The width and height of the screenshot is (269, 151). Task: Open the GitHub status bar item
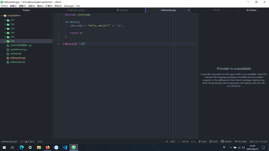click(226, 142)
